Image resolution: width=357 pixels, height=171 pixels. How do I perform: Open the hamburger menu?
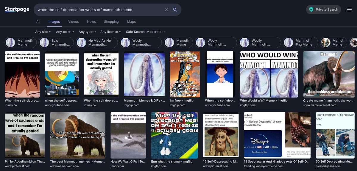[349, 10]
